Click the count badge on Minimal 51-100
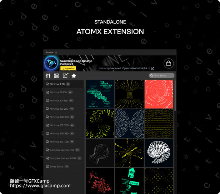Image resolution: width=220 pixels, height=194 pixels. pos(70,93)
